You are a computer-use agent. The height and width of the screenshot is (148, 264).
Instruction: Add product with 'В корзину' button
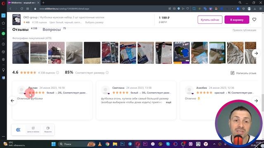click(x=237, y=20)
